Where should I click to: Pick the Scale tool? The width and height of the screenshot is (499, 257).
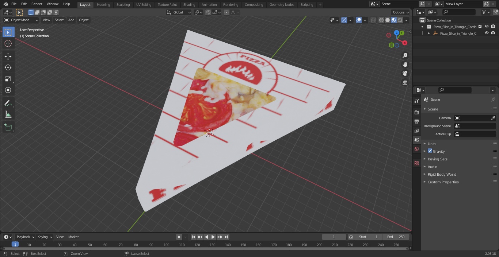pyautogui.click(x=8, y=79)
